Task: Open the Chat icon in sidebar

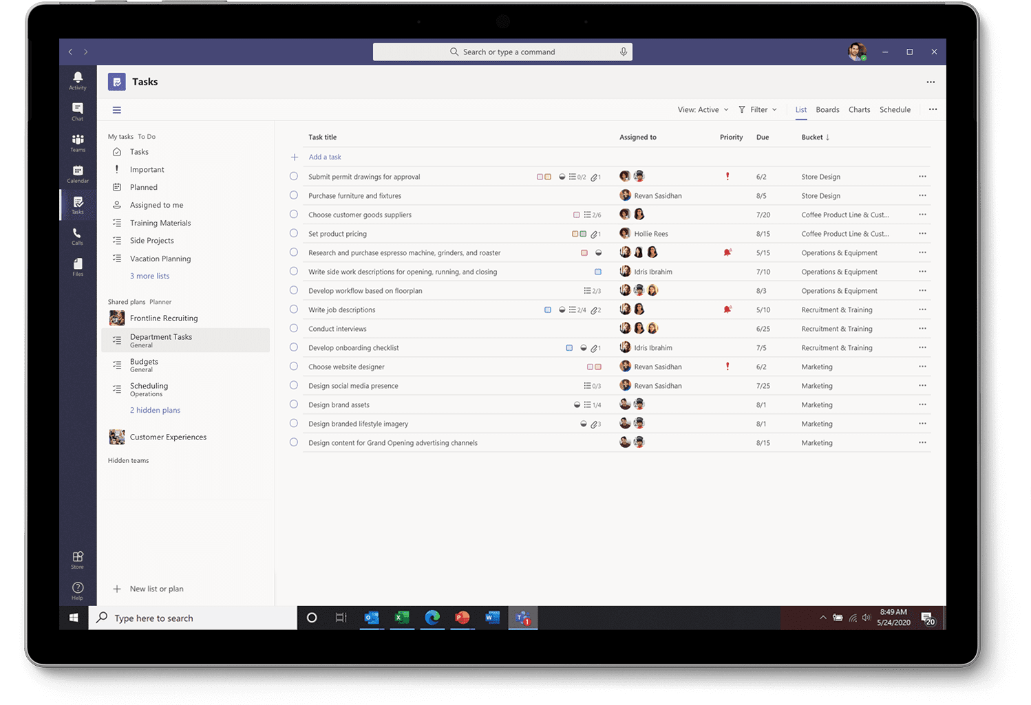Action: coord(78,111)
